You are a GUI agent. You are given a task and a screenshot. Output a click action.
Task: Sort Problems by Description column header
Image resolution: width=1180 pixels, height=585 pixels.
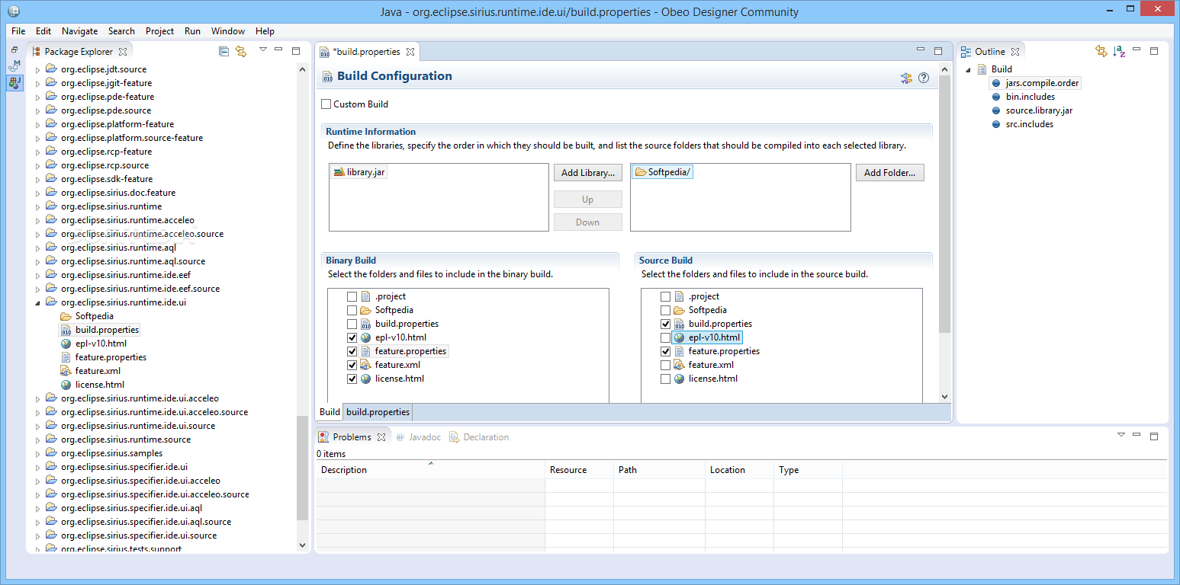(x=430, y=470)
